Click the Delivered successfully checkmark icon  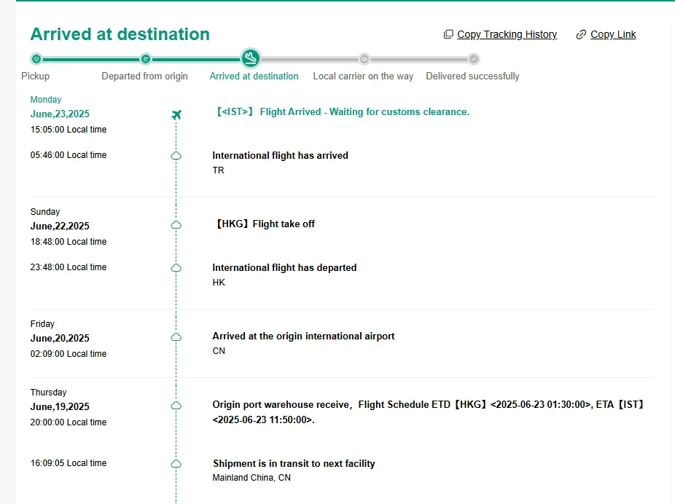click(474, 59)
